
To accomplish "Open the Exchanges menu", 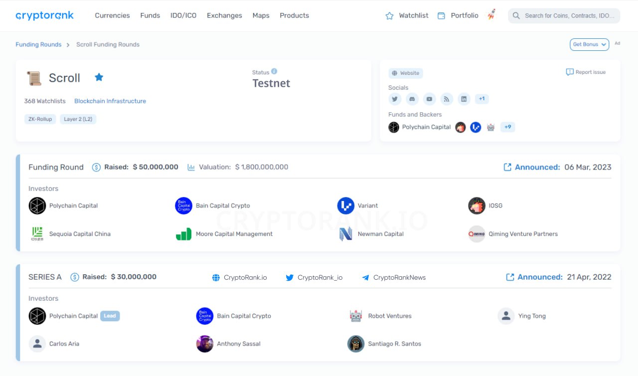I will [224, 15].
